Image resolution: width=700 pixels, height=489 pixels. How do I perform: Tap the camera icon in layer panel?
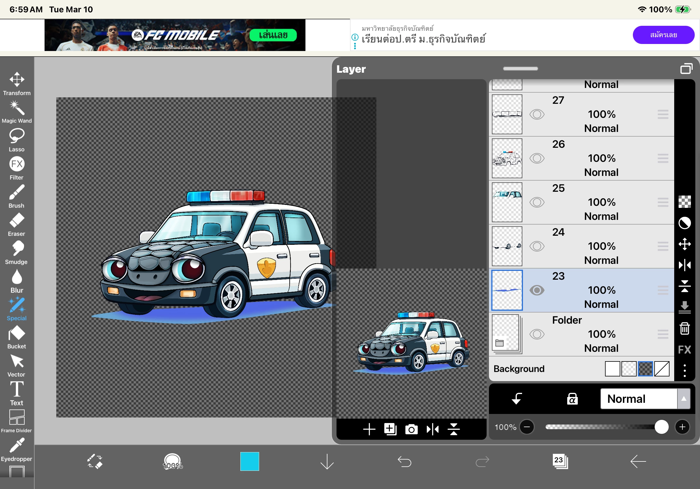(411, 429)
